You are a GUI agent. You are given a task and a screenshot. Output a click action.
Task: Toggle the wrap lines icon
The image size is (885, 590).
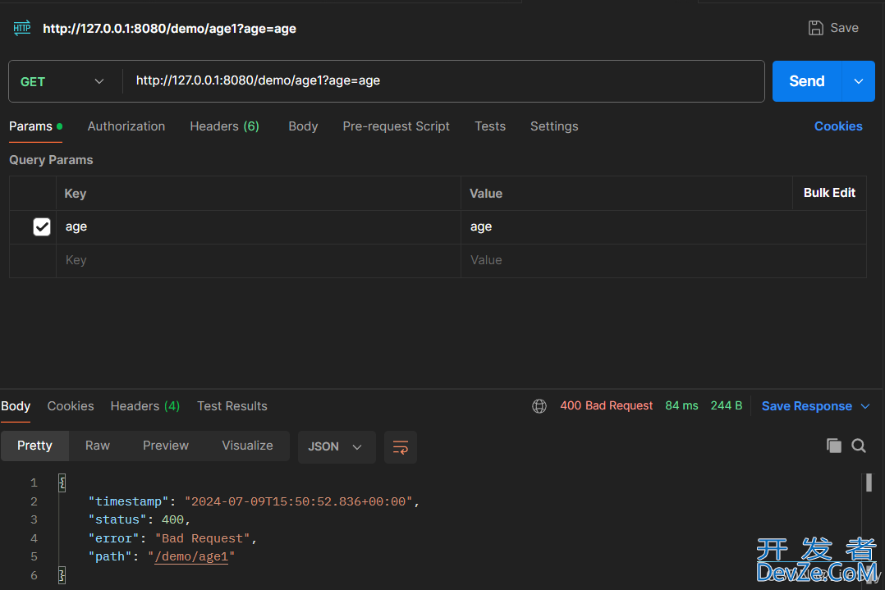point(400,447)
